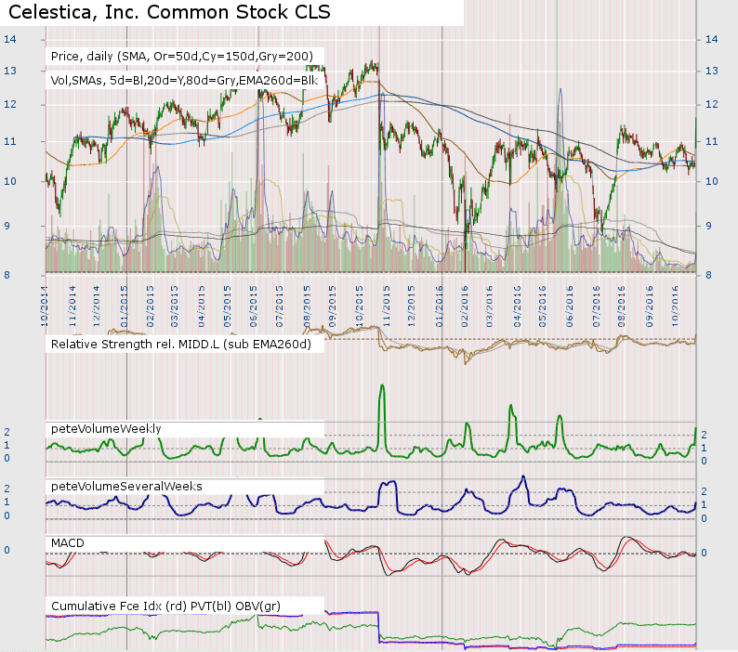Viewport: 738px width, 652px height.
Task: Select the Vol,SMAs volume legend label
Action: (x=184, y=81)
